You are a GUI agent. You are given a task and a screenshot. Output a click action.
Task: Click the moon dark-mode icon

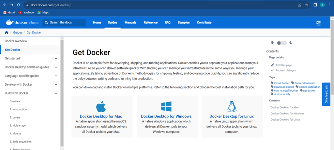(291, 43)
